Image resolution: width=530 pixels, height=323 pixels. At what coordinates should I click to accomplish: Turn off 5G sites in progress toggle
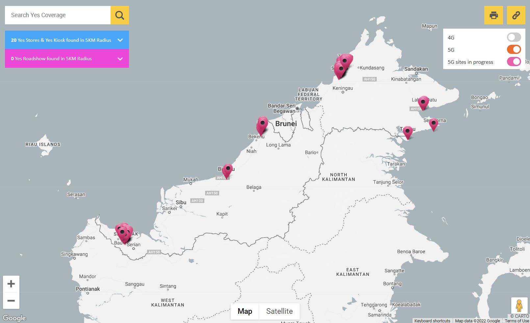coord(514,62)
